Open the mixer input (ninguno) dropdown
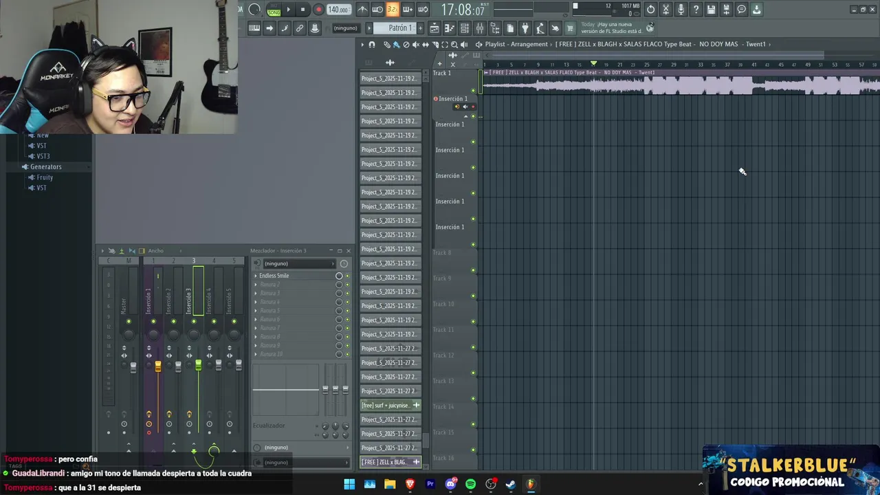The width and height of the screenshot is (880, 495). pos(300,263)
